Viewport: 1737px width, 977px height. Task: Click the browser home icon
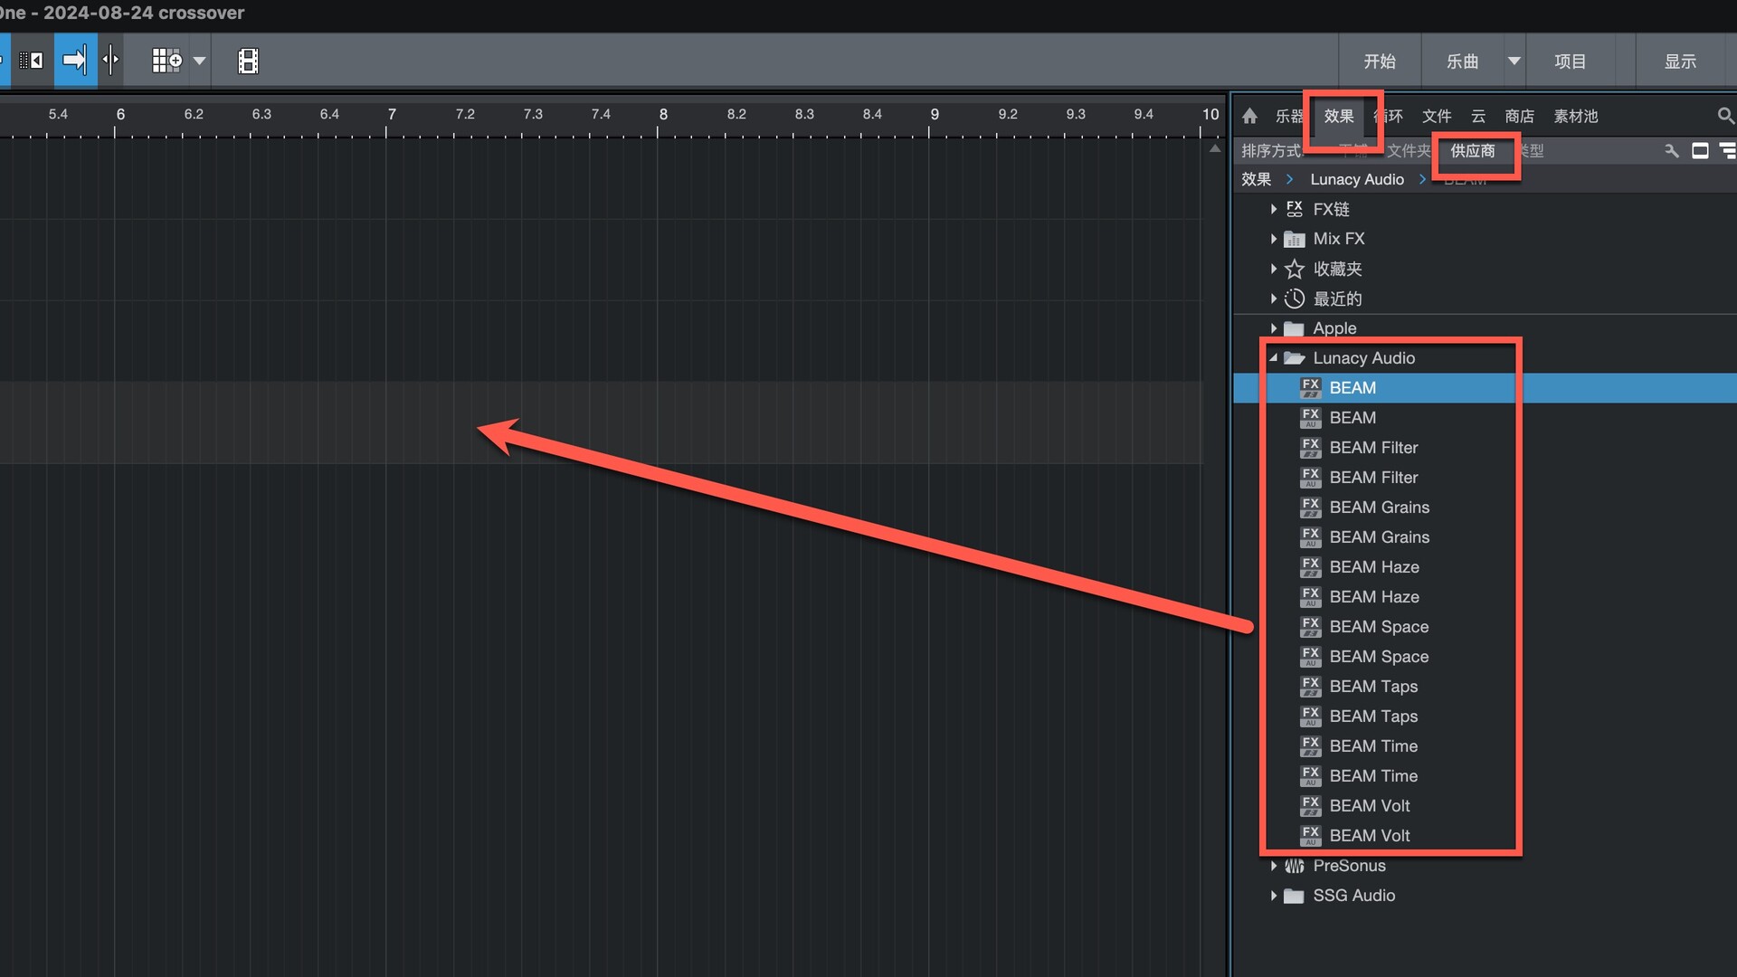click(x=1250, y=116)
